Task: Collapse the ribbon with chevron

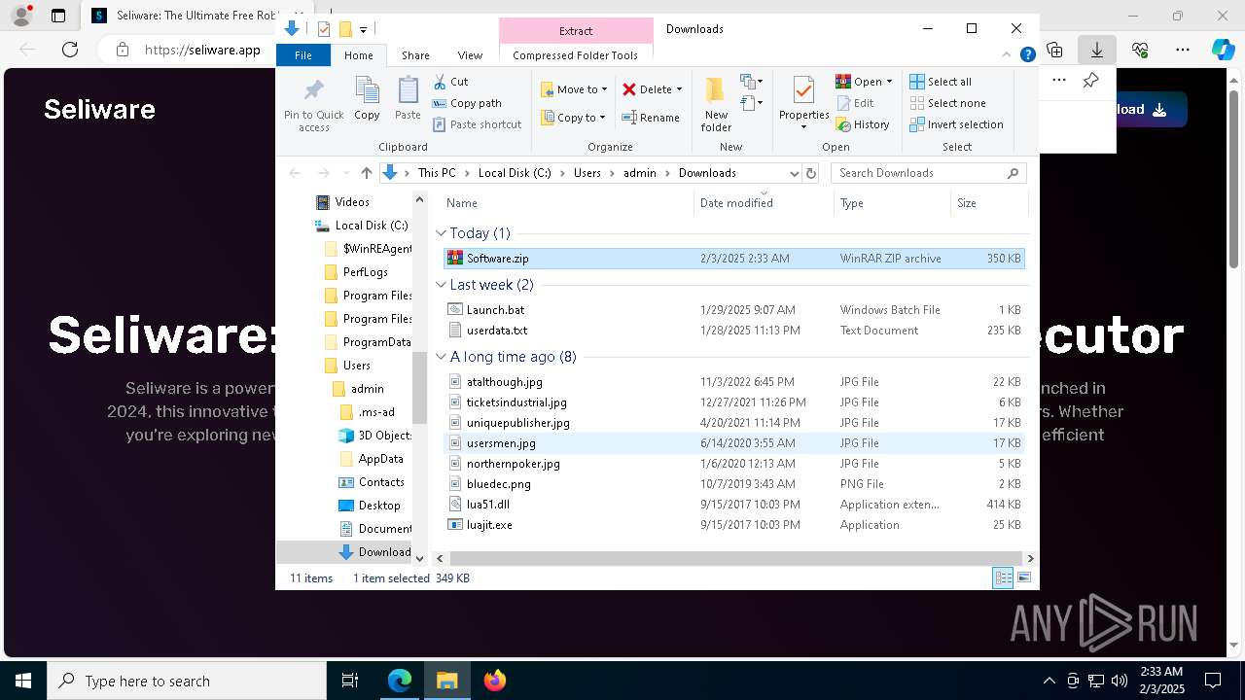Action: 1008,55
